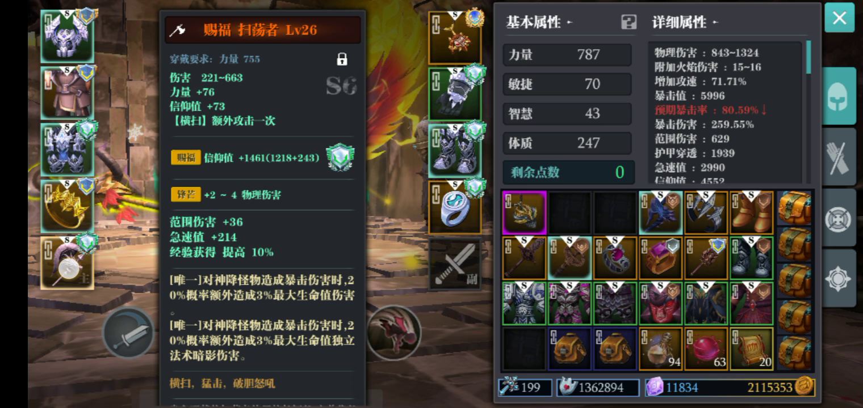Viewport: 863px width, 408px height.
Task: Click the scroll stack showing 20
Action: (x=751, y=348)
